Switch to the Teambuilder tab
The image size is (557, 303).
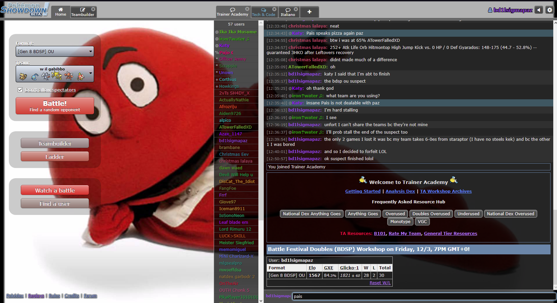[x=82, y=12]
